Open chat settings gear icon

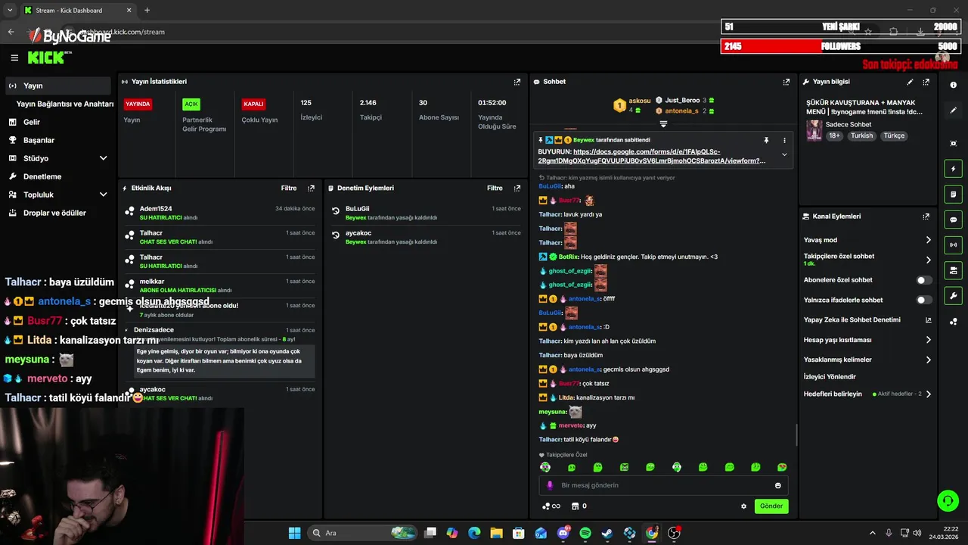pos(743,506)
